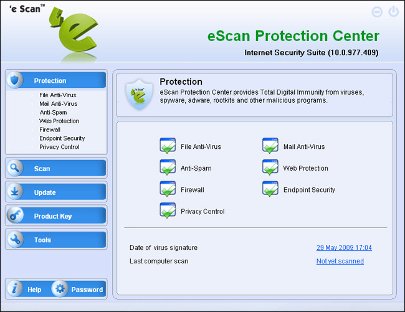
Task: Click Privacy Control label in main panel
Action: (202, 211)
